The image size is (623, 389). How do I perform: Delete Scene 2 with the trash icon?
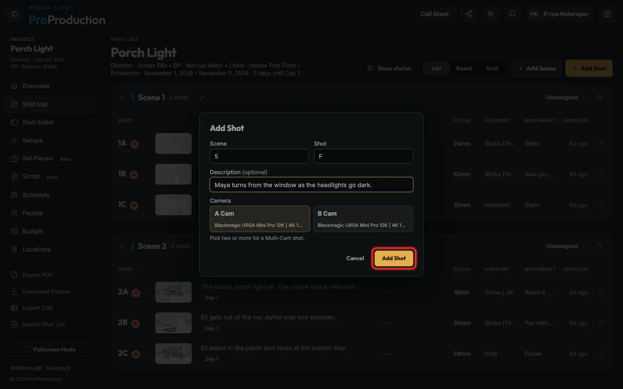tap(599, 246)
